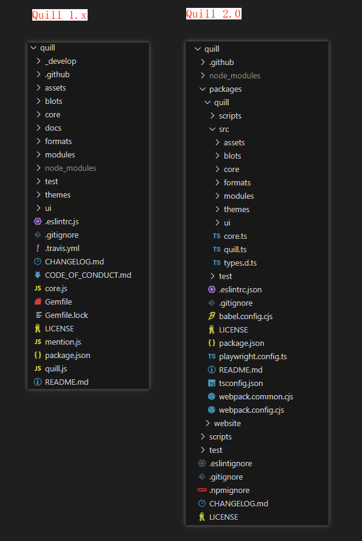Click the Quill 2.0 red heading label
Image resolution: width=362 pixels, height=541 pixels.
coord(214,14)
